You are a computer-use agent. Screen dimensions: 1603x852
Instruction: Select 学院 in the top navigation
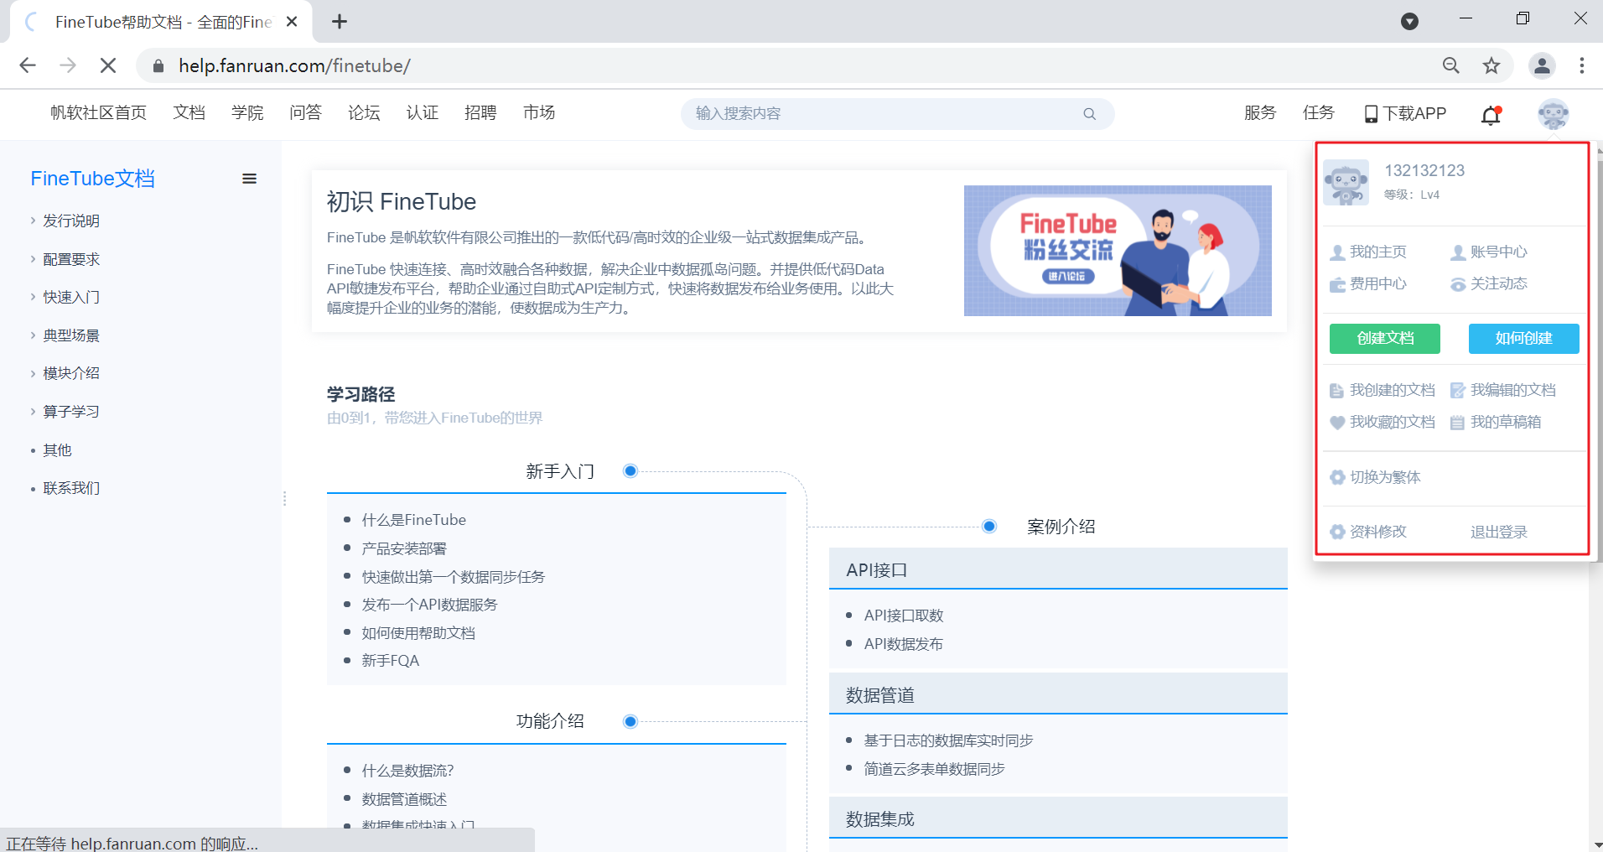click(247, 113)
